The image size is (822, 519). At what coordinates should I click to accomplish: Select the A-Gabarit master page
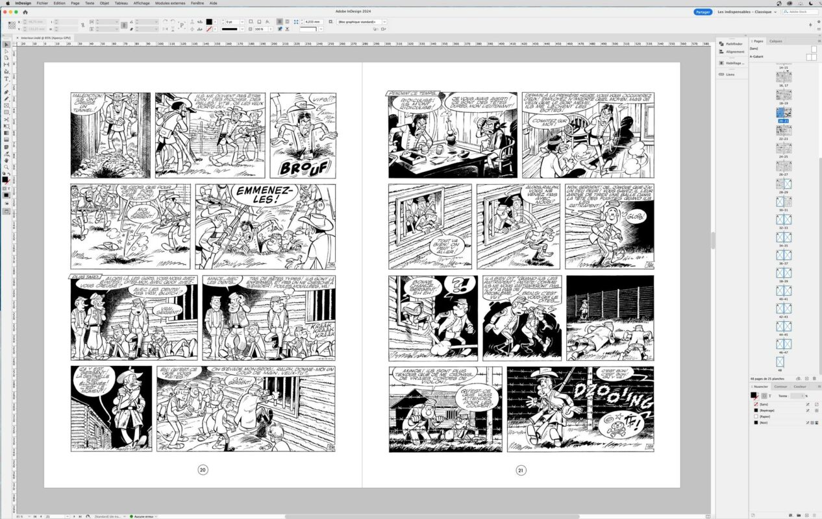point(784,56)
